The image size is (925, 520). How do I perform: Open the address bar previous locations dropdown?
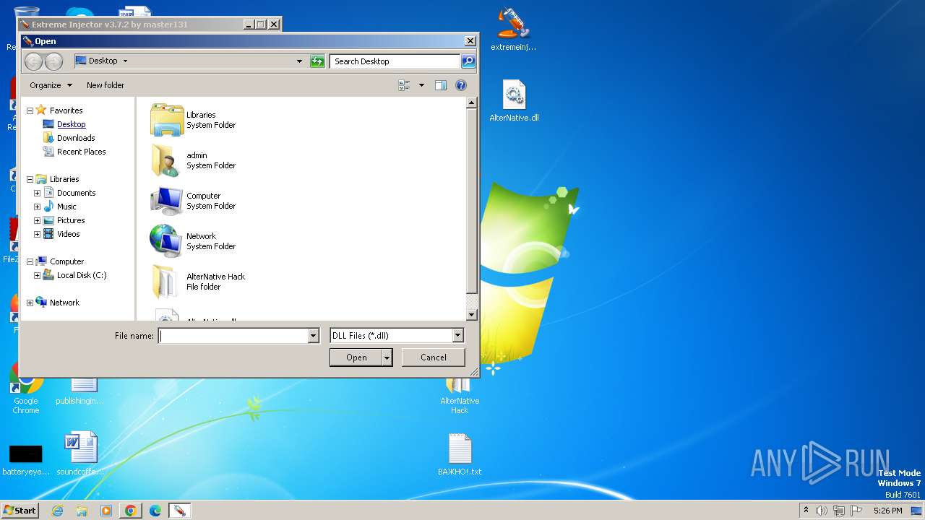[x=299, y=61]
